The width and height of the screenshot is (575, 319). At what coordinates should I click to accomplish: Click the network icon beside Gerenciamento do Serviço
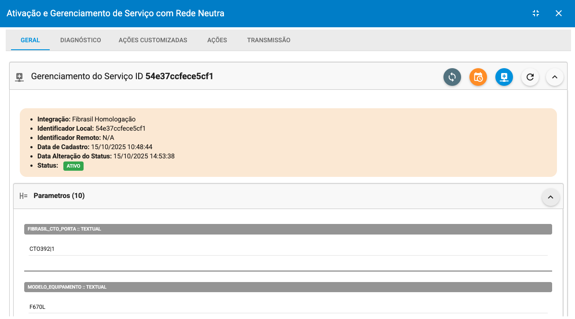pos(19,77)
